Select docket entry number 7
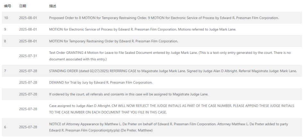Screen dimensions: 303x137 (5, 71)
